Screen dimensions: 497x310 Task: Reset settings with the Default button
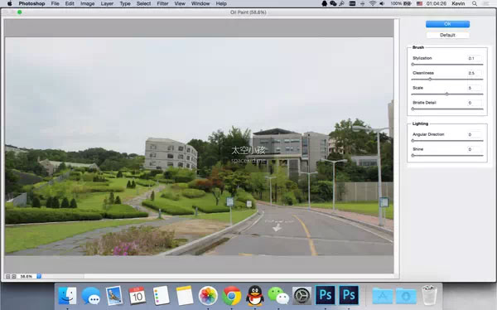pyautogui.click(x=447, y=35)
